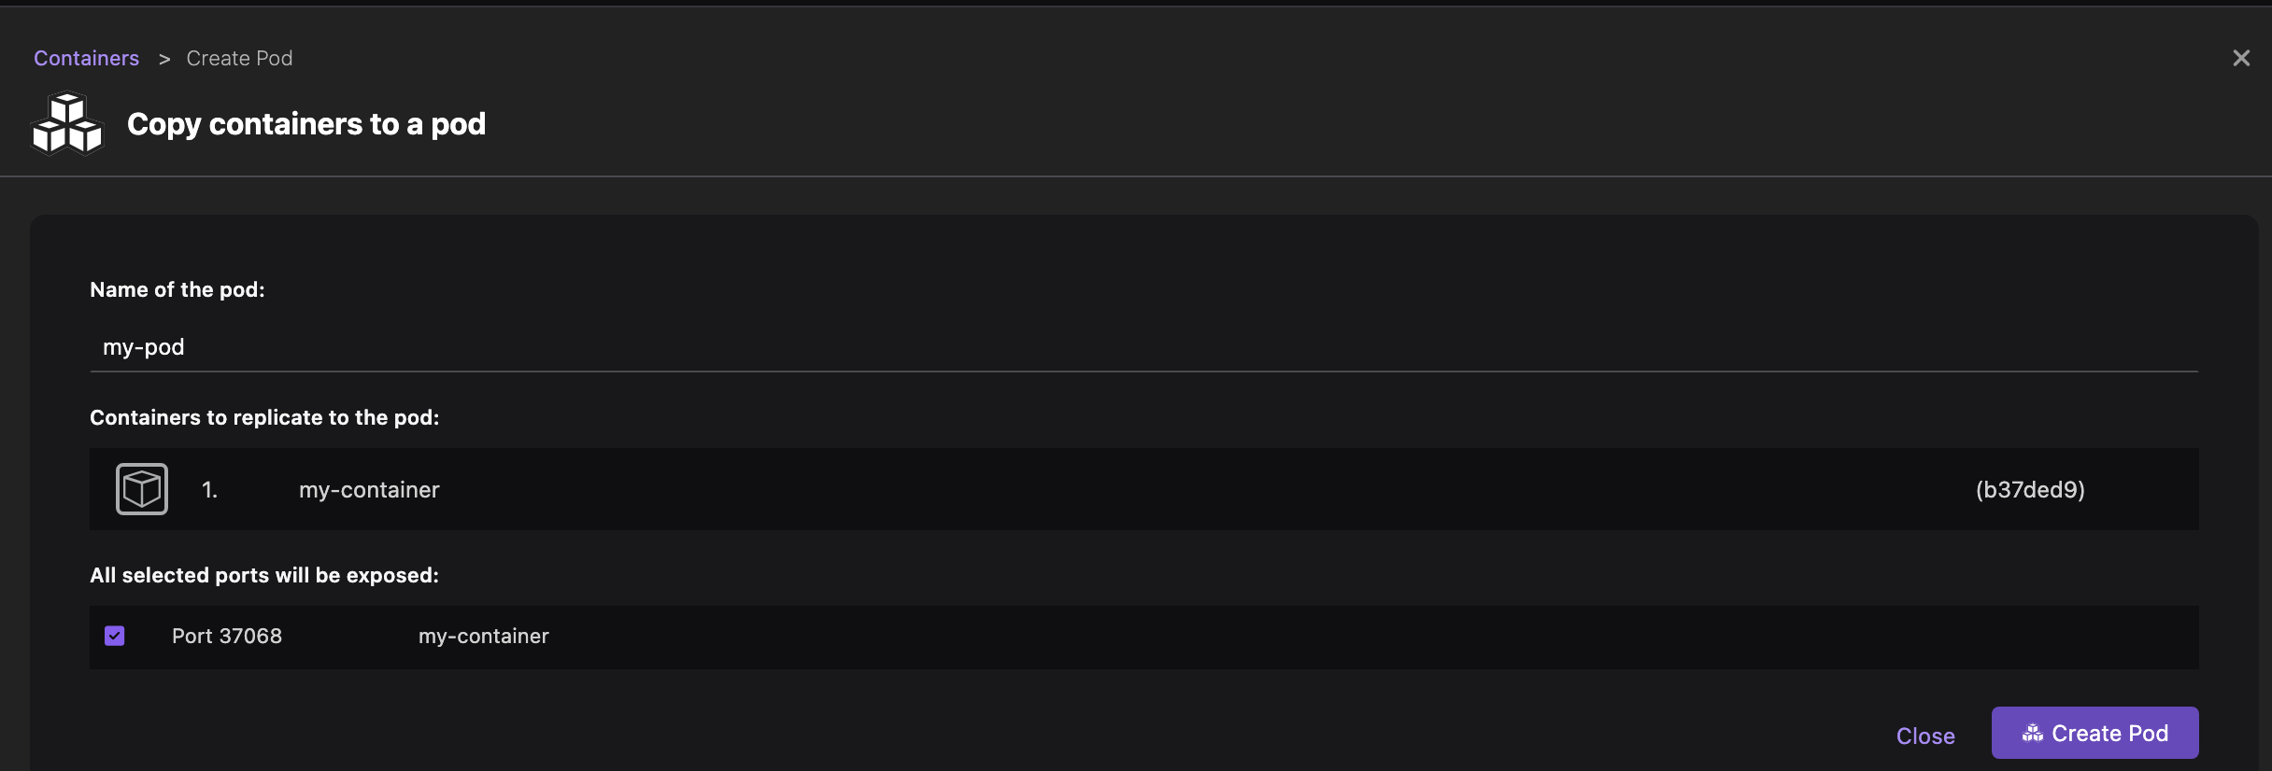The image size is (2272, 771).
Task: Close the dialog with the X icon
Action: tap(2240, 58)
